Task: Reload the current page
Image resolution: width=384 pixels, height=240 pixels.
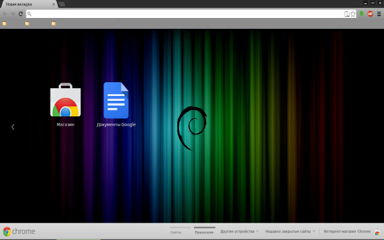Action: pyautogui.click(x=20, y=14)
